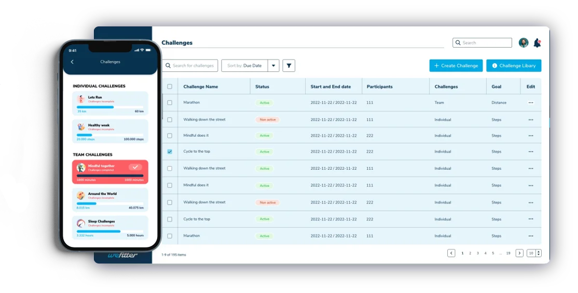Open edit options for the Marathon team row
This screenshot has width=578, height=293.
tap(530, 103)
